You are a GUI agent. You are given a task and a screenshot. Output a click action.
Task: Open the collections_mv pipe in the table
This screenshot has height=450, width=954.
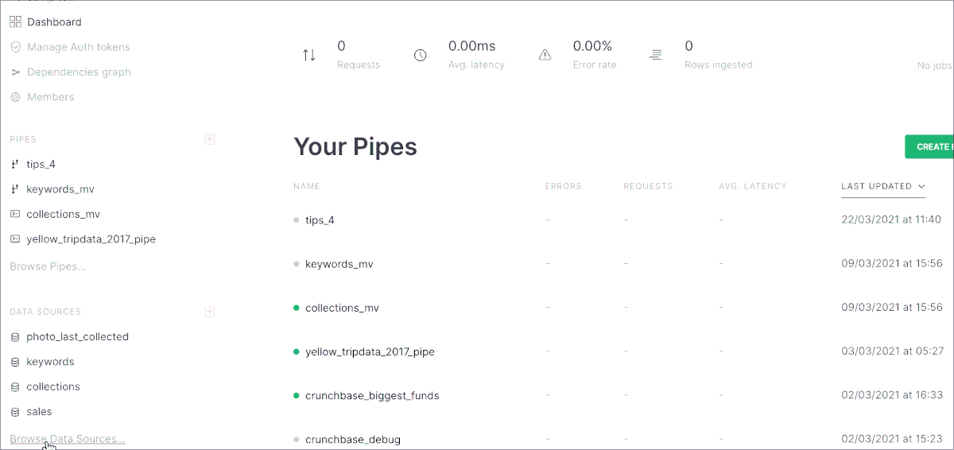click(x=343, y=308)
